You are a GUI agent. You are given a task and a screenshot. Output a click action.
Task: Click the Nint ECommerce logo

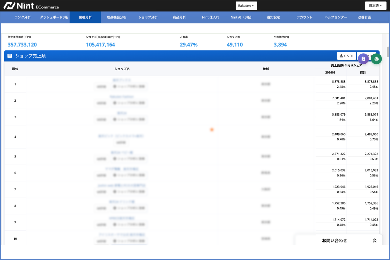point(32,6)
